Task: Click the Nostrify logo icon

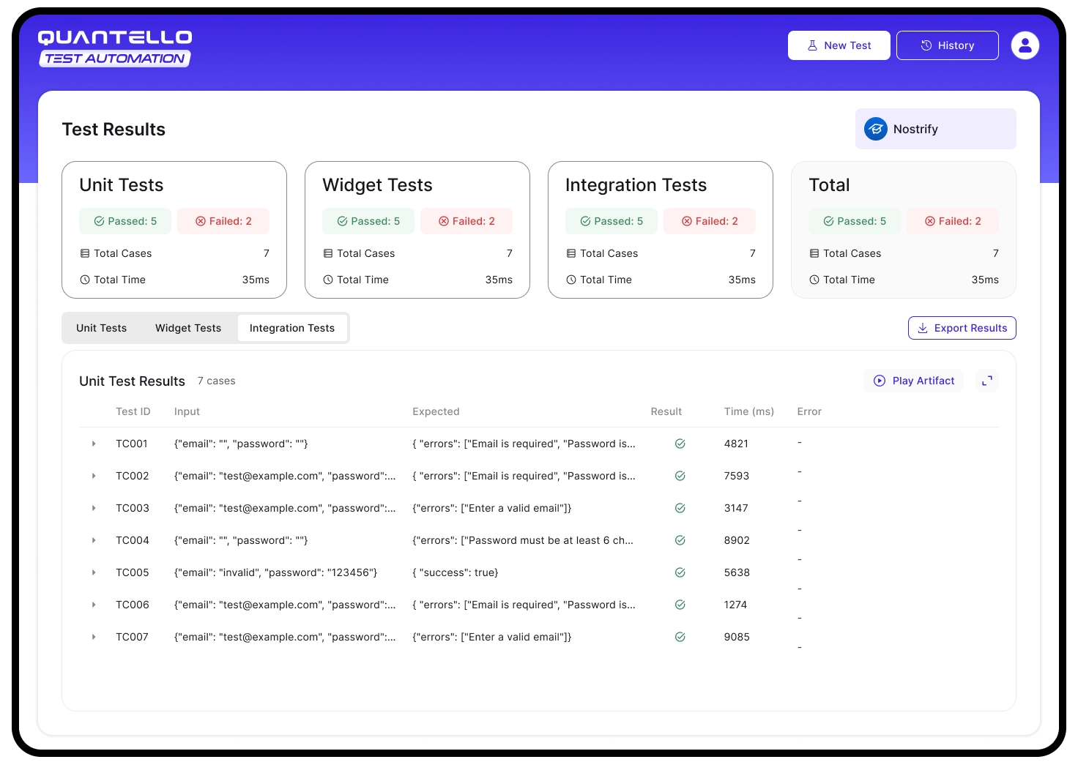Action: 875,129
